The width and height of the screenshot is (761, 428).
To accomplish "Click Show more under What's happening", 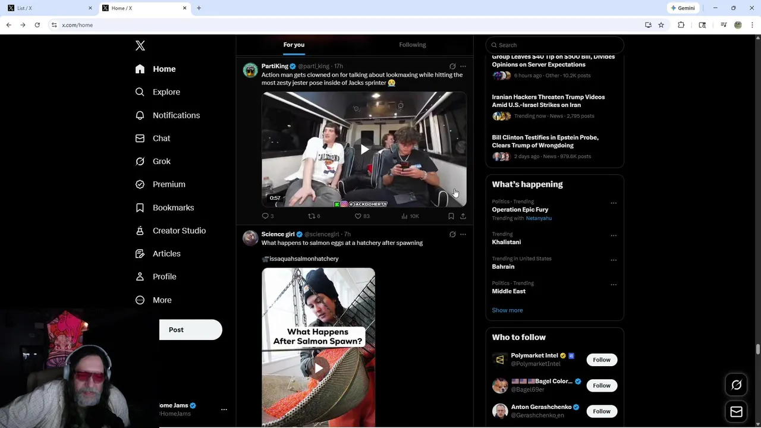I will [x=507, y=310].
